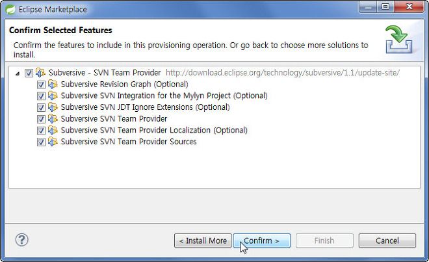Click the Cancel button

click(387, 241)
